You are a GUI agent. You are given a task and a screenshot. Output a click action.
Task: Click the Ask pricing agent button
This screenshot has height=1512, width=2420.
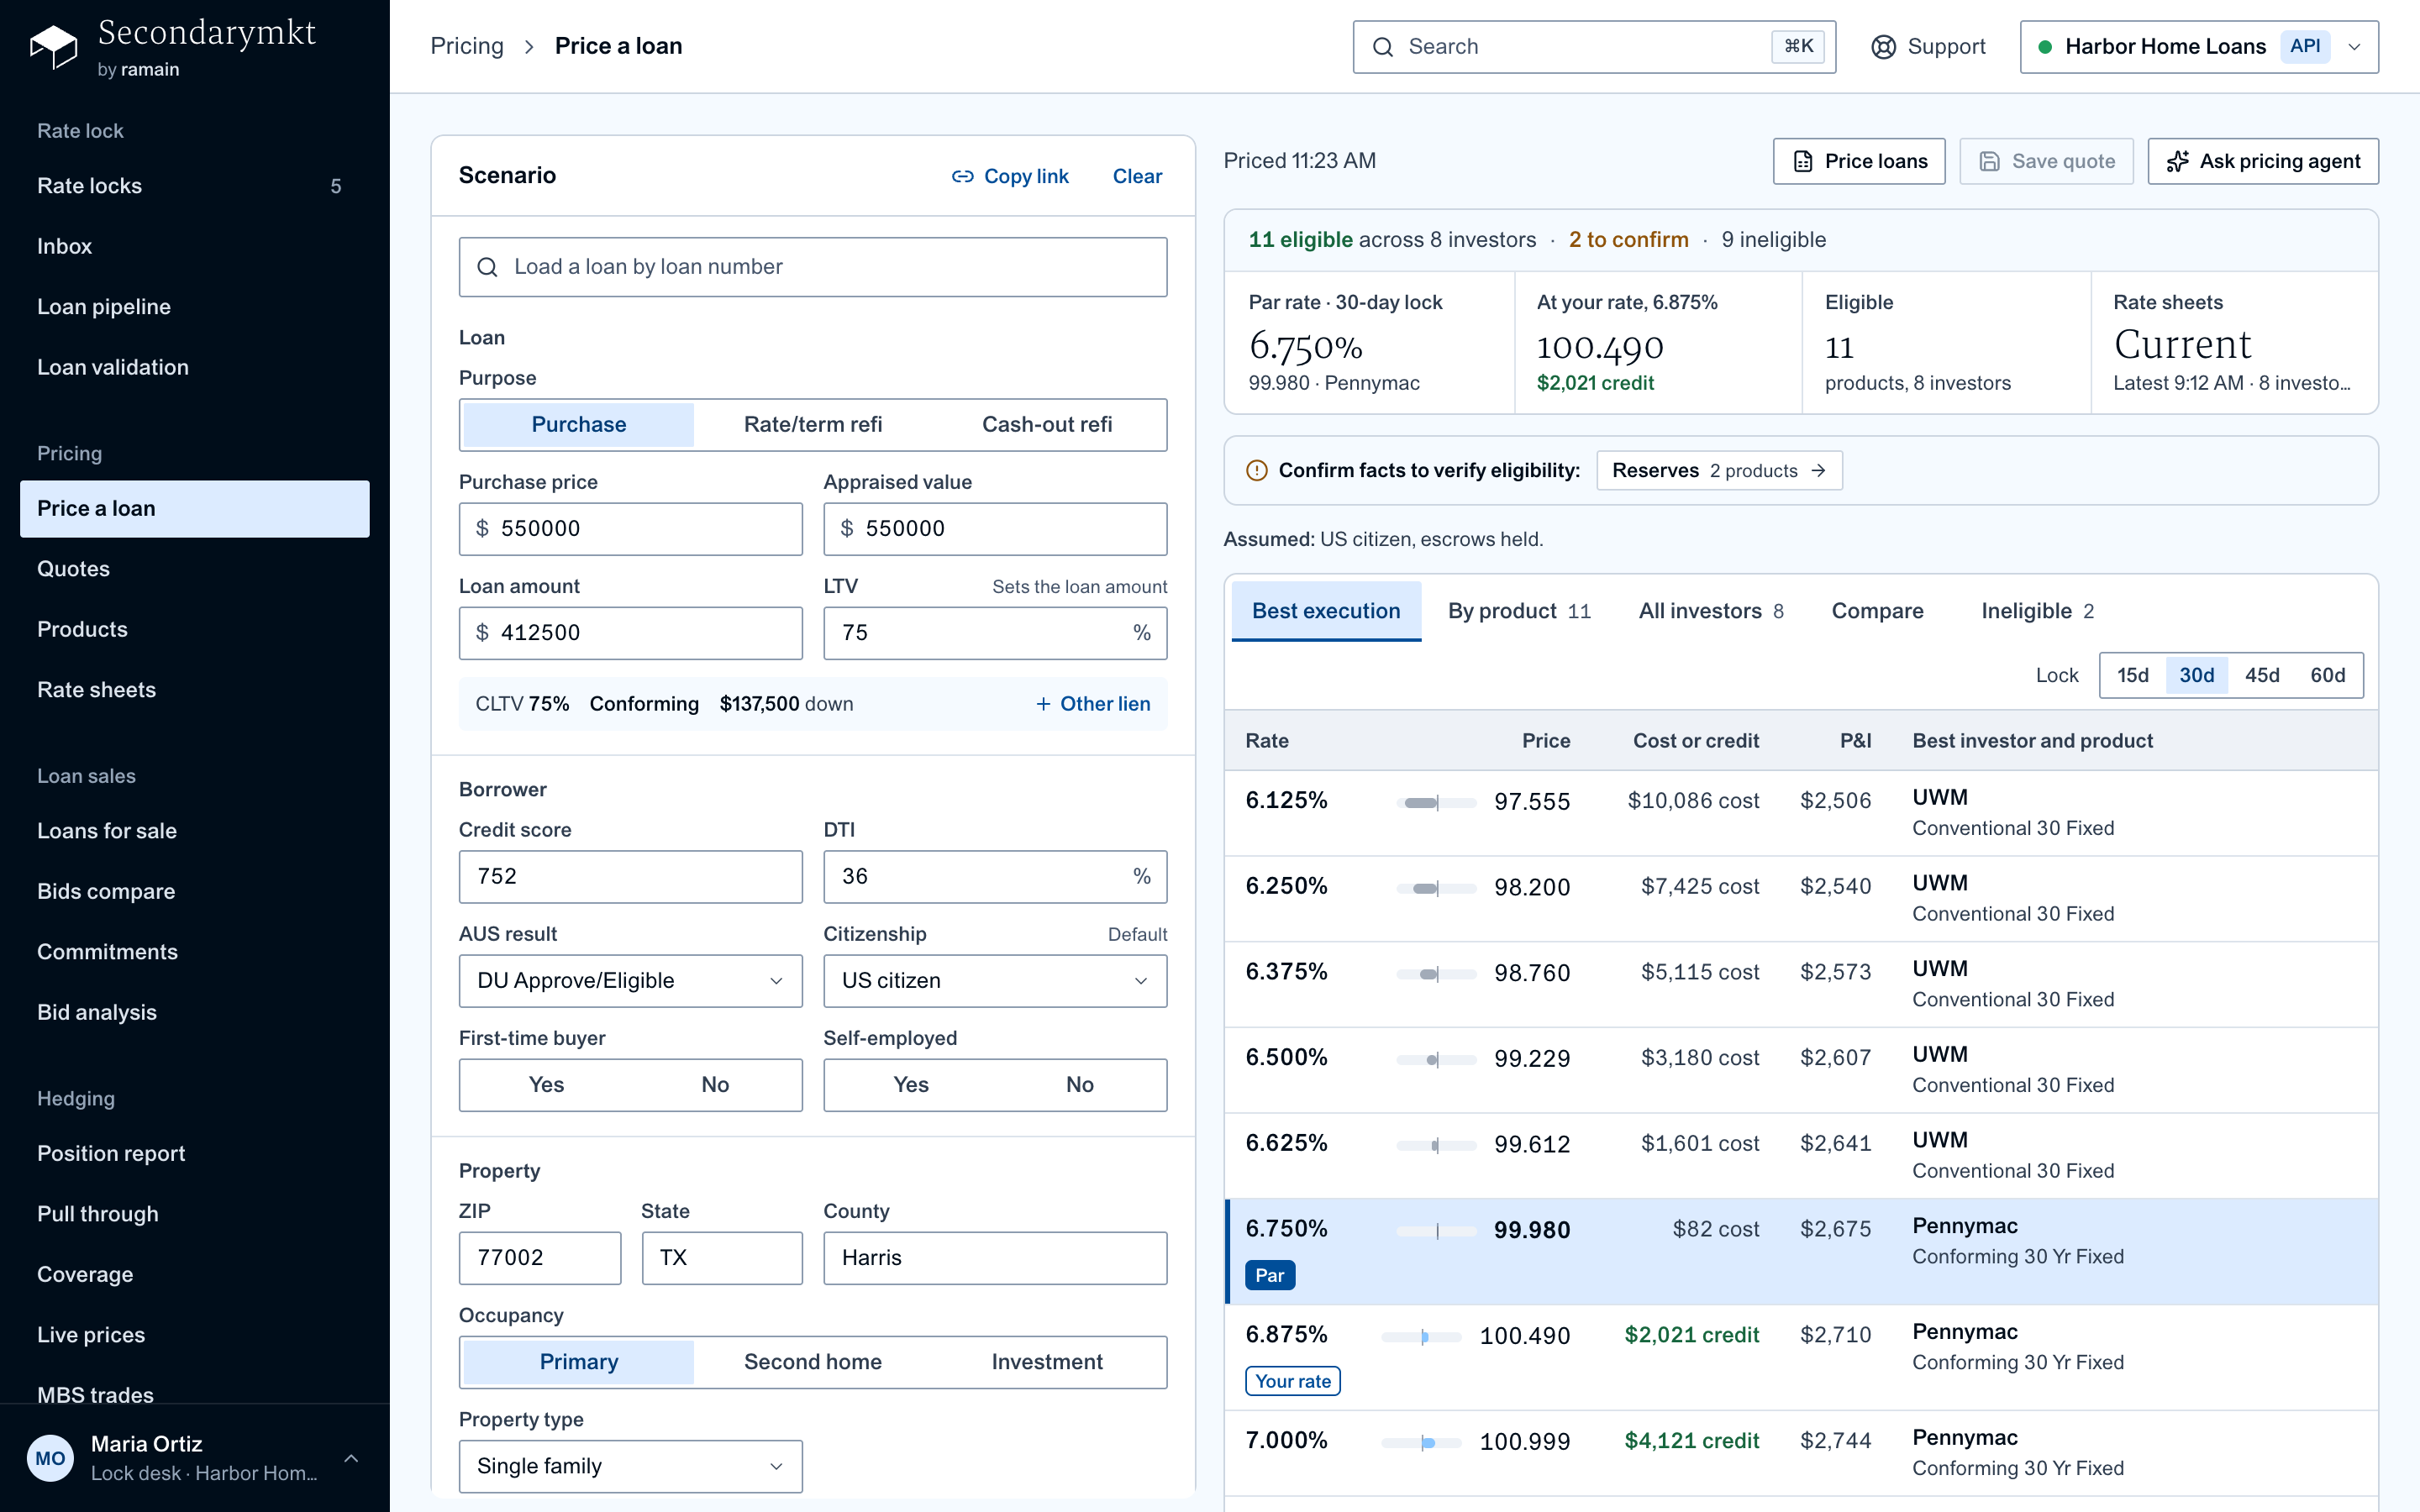[x=2263, y=161]
